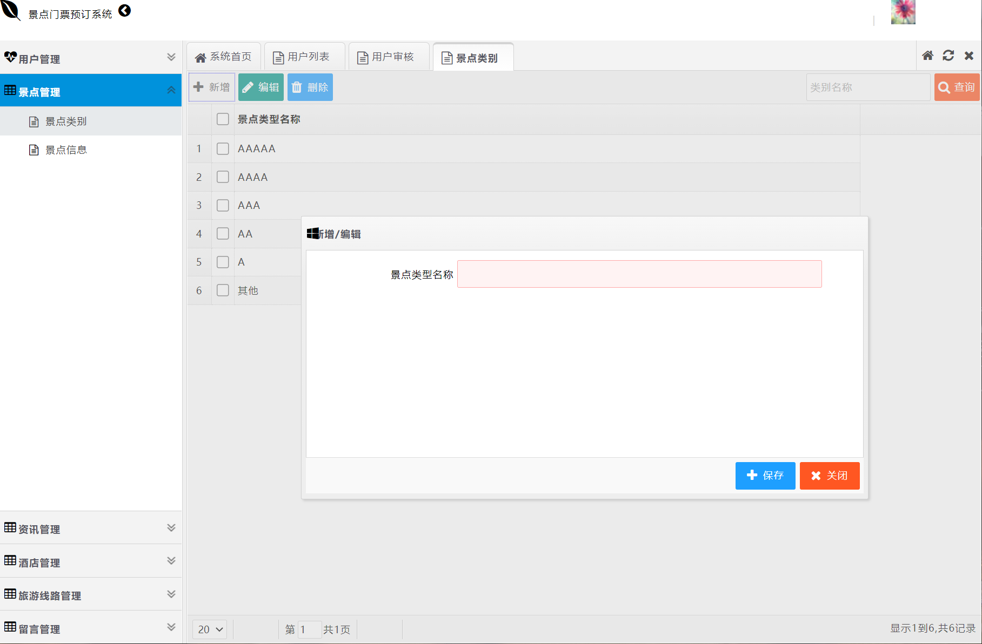
Task: Click the document icon on 景点类别 tab
Action: [447, 58]
